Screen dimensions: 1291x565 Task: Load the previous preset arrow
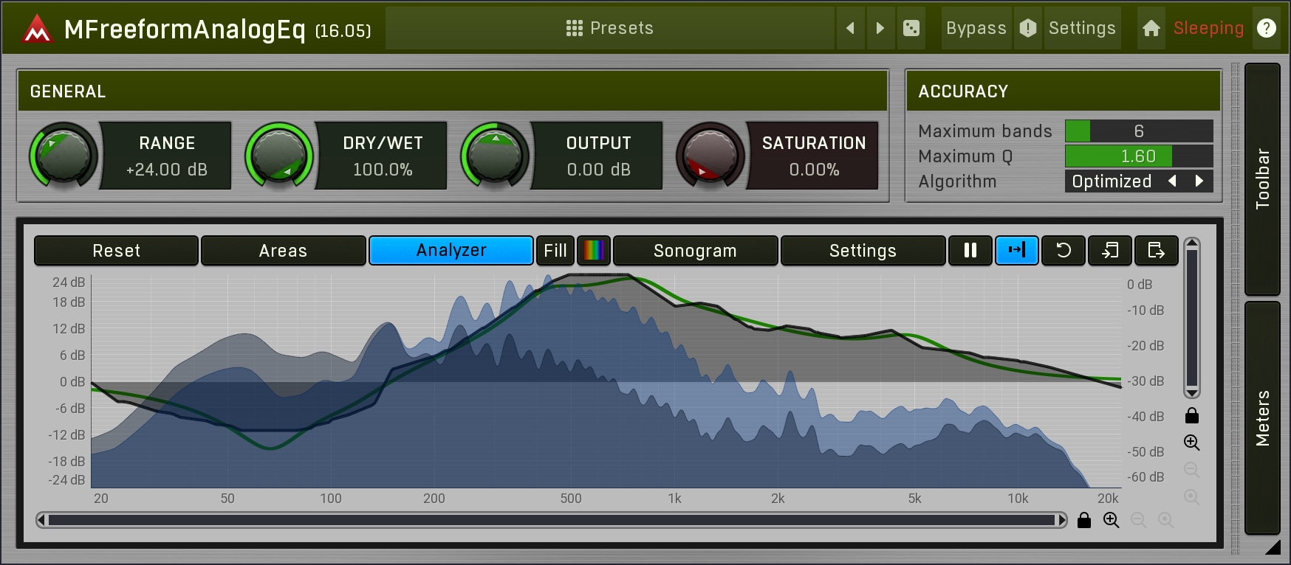coord(851,28)
